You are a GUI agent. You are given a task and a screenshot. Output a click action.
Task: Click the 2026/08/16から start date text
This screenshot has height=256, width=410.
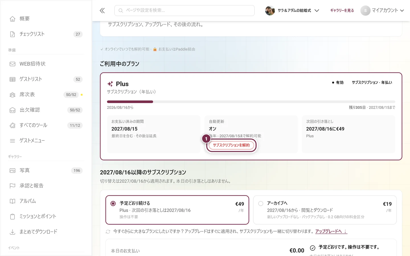click(120, 108)
